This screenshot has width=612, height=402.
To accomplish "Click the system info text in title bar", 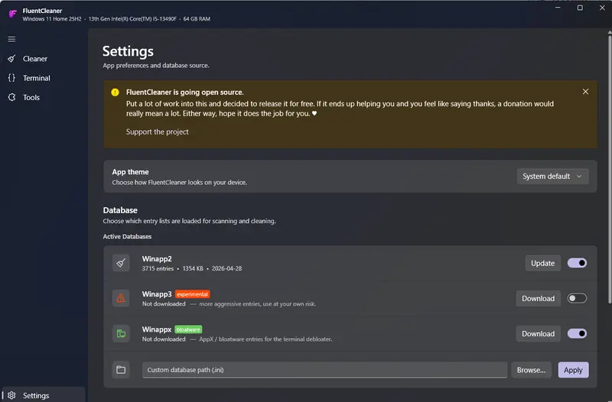I will click(116, 18).
